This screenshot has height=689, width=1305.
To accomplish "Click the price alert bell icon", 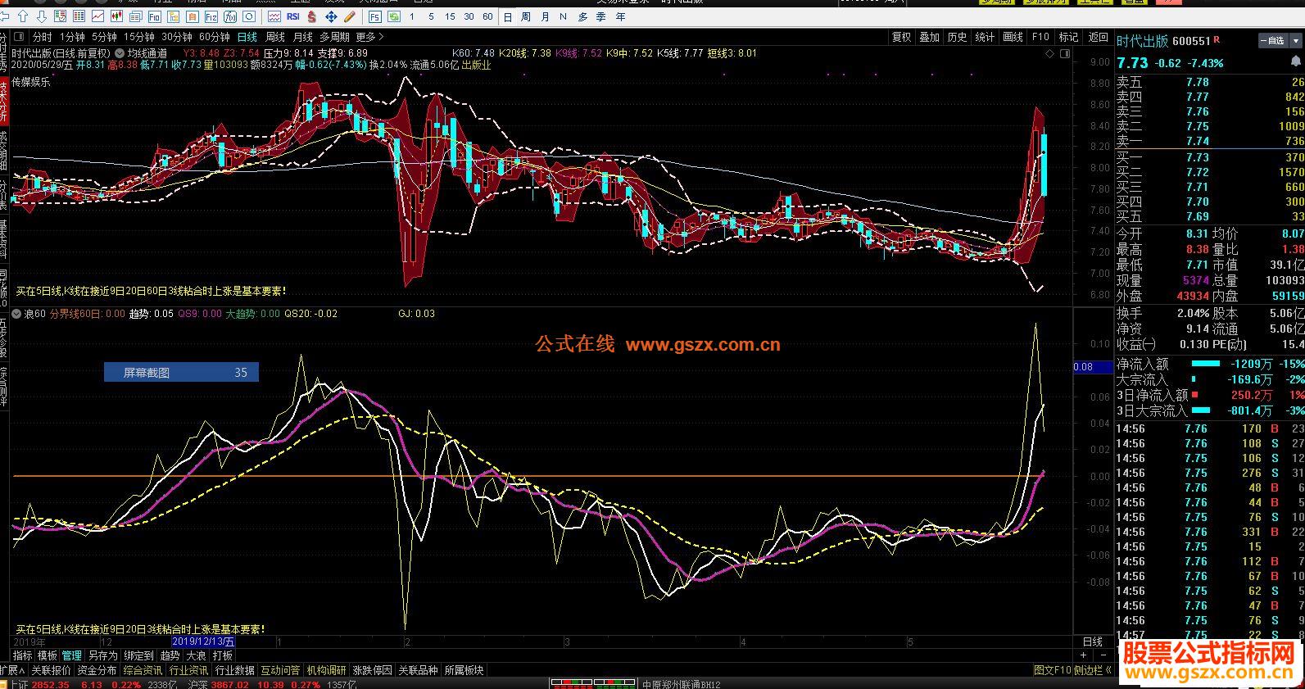I will [x=1296, y=62].
